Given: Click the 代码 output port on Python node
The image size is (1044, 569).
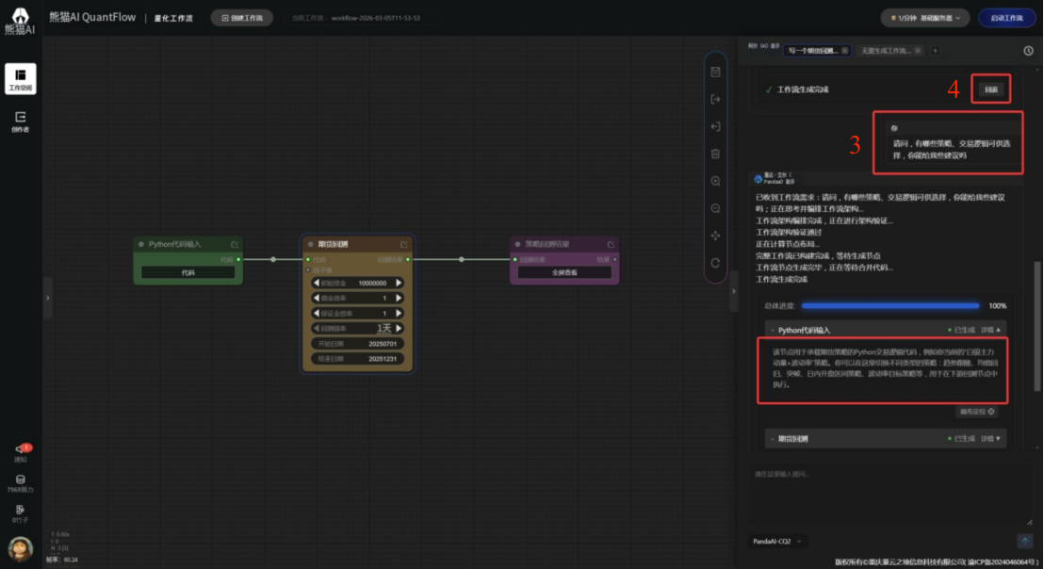Looking at the screenshot, I should tap(238, 260).
